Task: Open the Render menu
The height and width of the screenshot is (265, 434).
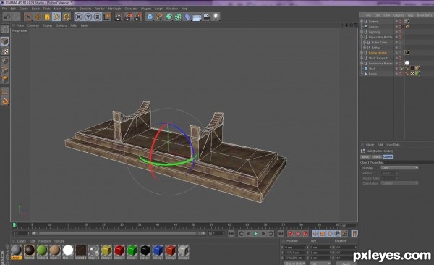Action: tap(100, 9)
